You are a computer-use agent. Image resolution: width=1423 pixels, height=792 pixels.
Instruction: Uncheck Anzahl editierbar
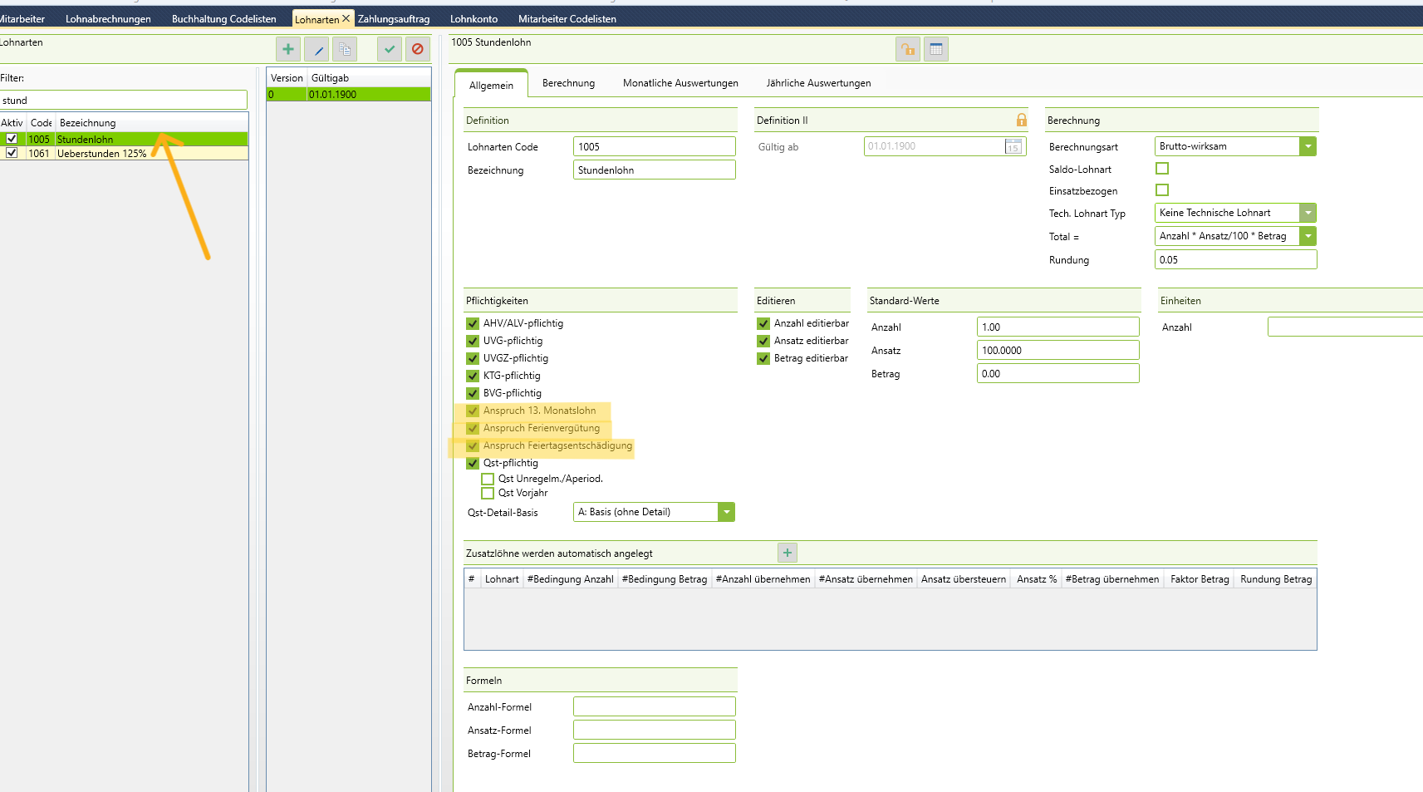763,323
